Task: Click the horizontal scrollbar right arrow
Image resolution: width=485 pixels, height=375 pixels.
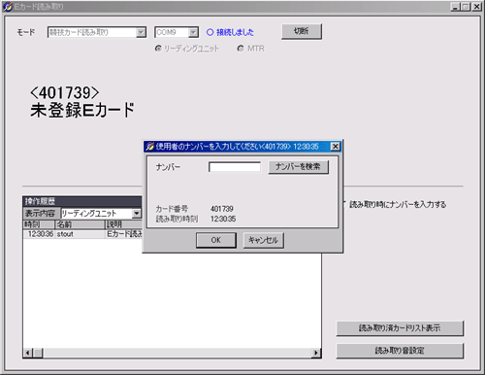Action: [x=316, y=353]
